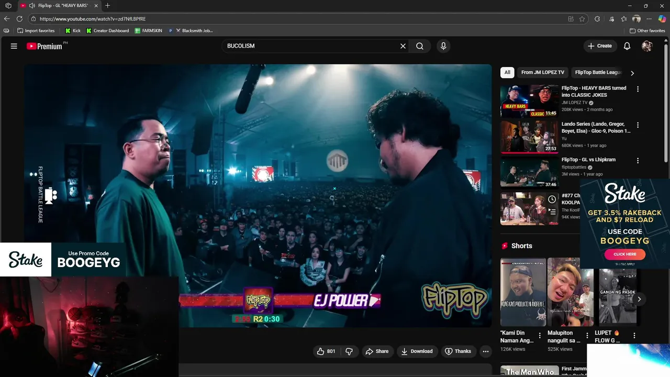
Task: Open the Other favorites folder
Action: click(647, 31)
